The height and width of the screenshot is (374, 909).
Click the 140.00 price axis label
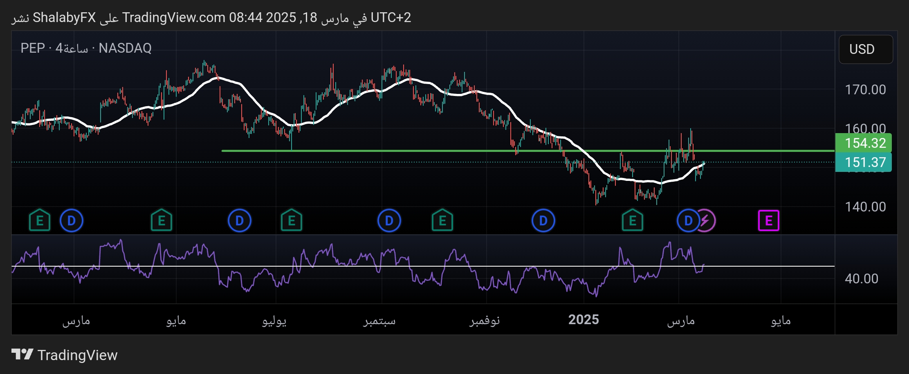(x=865, y=207)
